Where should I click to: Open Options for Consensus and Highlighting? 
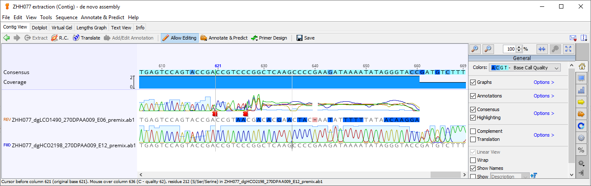coord(544,113)
